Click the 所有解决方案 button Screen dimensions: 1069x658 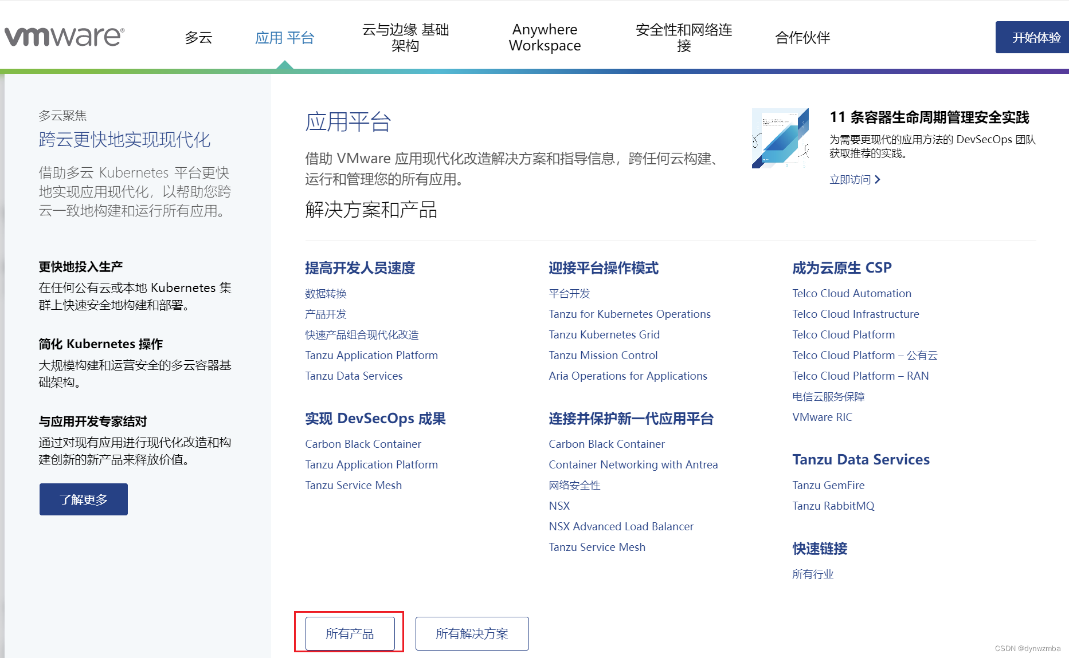click(x=472, y=633)
